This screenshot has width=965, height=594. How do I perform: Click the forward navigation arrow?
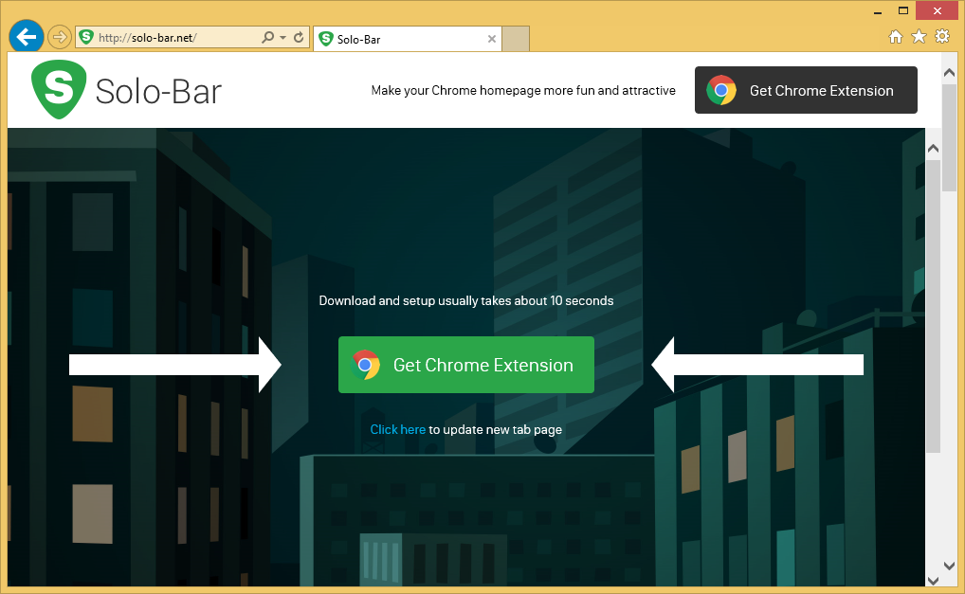[59, 38]
